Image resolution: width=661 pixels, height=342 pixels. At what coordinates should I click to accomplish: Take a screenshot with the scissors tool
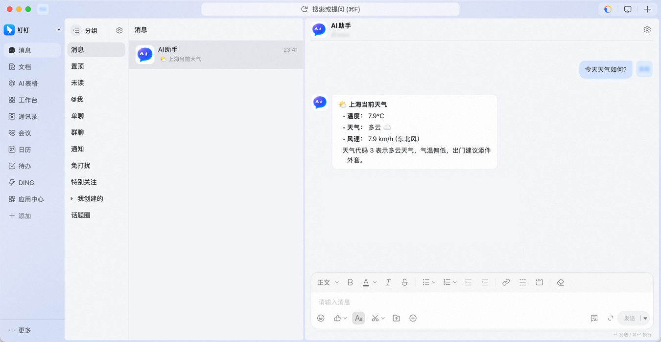(x=376, y=318)
